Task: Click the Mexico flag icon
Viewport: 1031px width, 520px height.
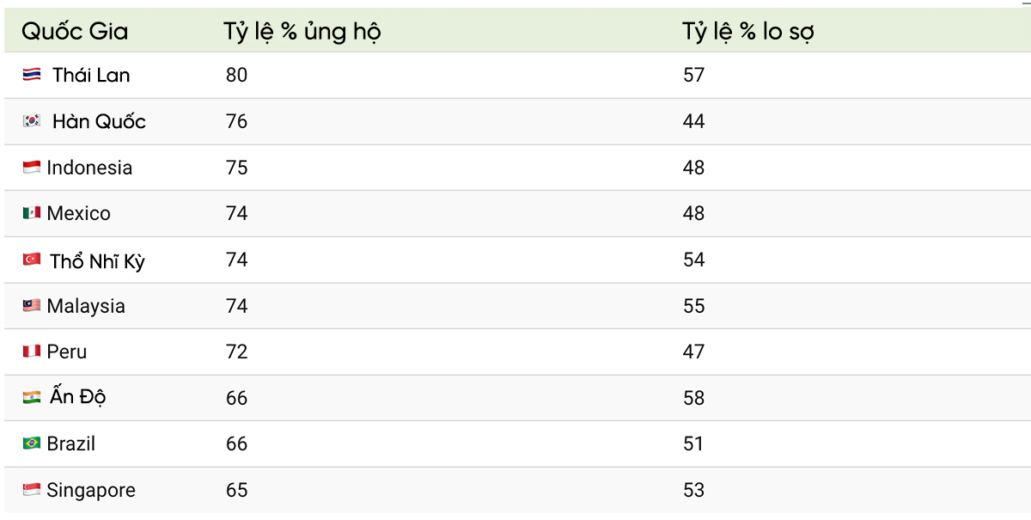Action: 32,213
